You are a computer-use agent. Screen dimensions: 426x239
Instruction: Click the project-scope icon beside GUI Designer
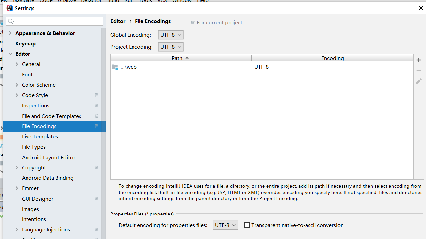point(96,199)
